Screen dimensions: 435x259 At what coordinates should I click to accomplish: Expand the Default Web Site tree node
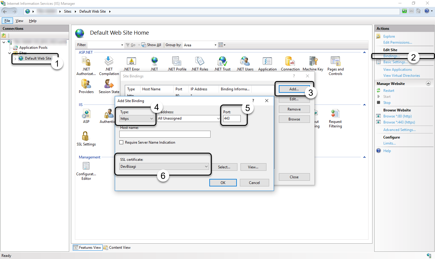tap(15, 58)
